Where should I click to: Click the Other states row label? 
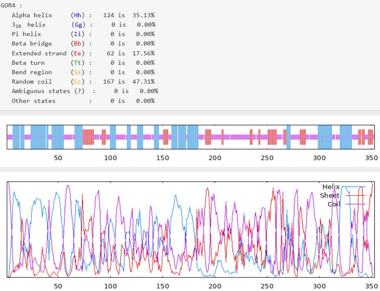pyautogui.click(x=33, y=101)
